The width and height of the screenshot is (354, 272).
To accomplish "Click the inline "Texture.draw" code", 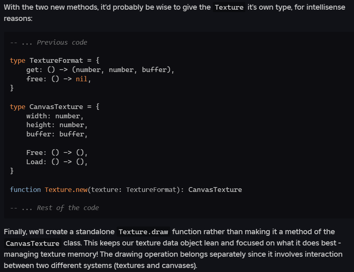I will [143, 232].
